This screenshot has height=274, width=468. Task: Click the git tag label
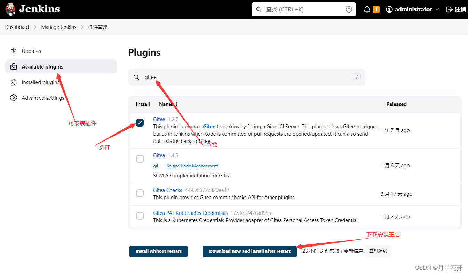tap(156, 166)
